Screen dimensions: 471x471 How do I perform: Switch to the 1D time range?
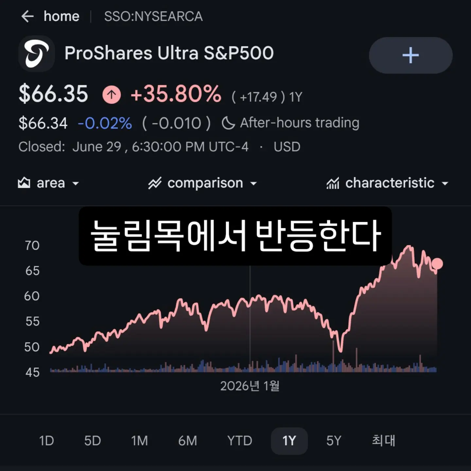pos(46,441)
